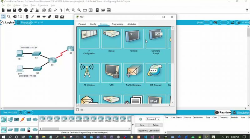The height and width of the screenshot is (139, 250).
Task: Open the IPv4 Firewall app
Action: pos(156,99)
